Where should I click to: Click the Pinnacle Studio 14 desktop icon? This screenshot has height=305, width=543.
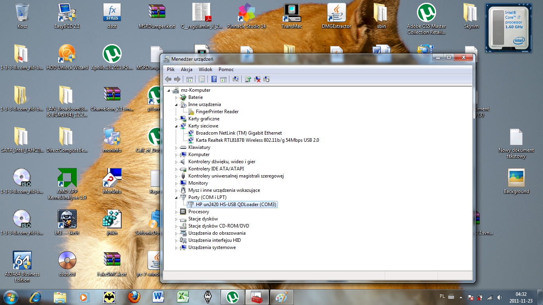pyautogui.click(x=246, y=16)
